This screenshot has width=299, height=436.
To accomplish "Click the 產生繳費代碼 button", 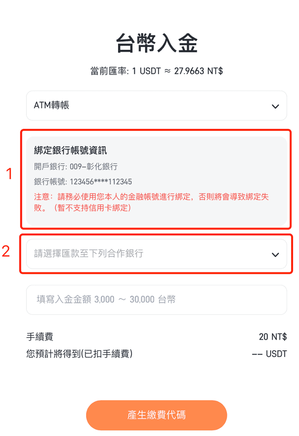I will click(x=157, y=415).
